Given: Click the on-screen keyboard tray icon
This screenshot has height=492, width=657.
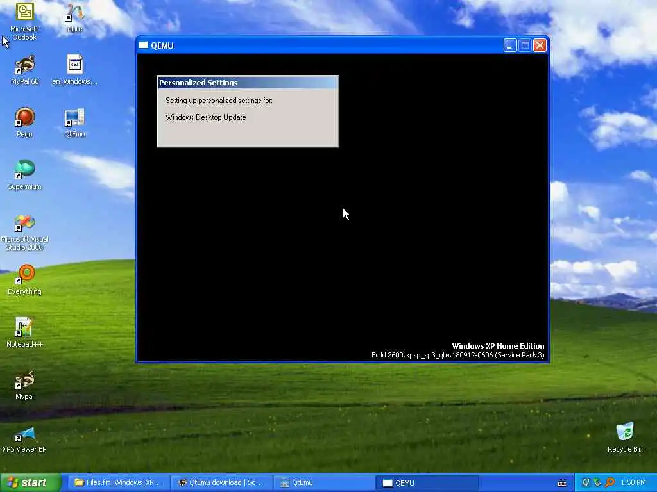Looking at the screenshot, I should [562, 483].
